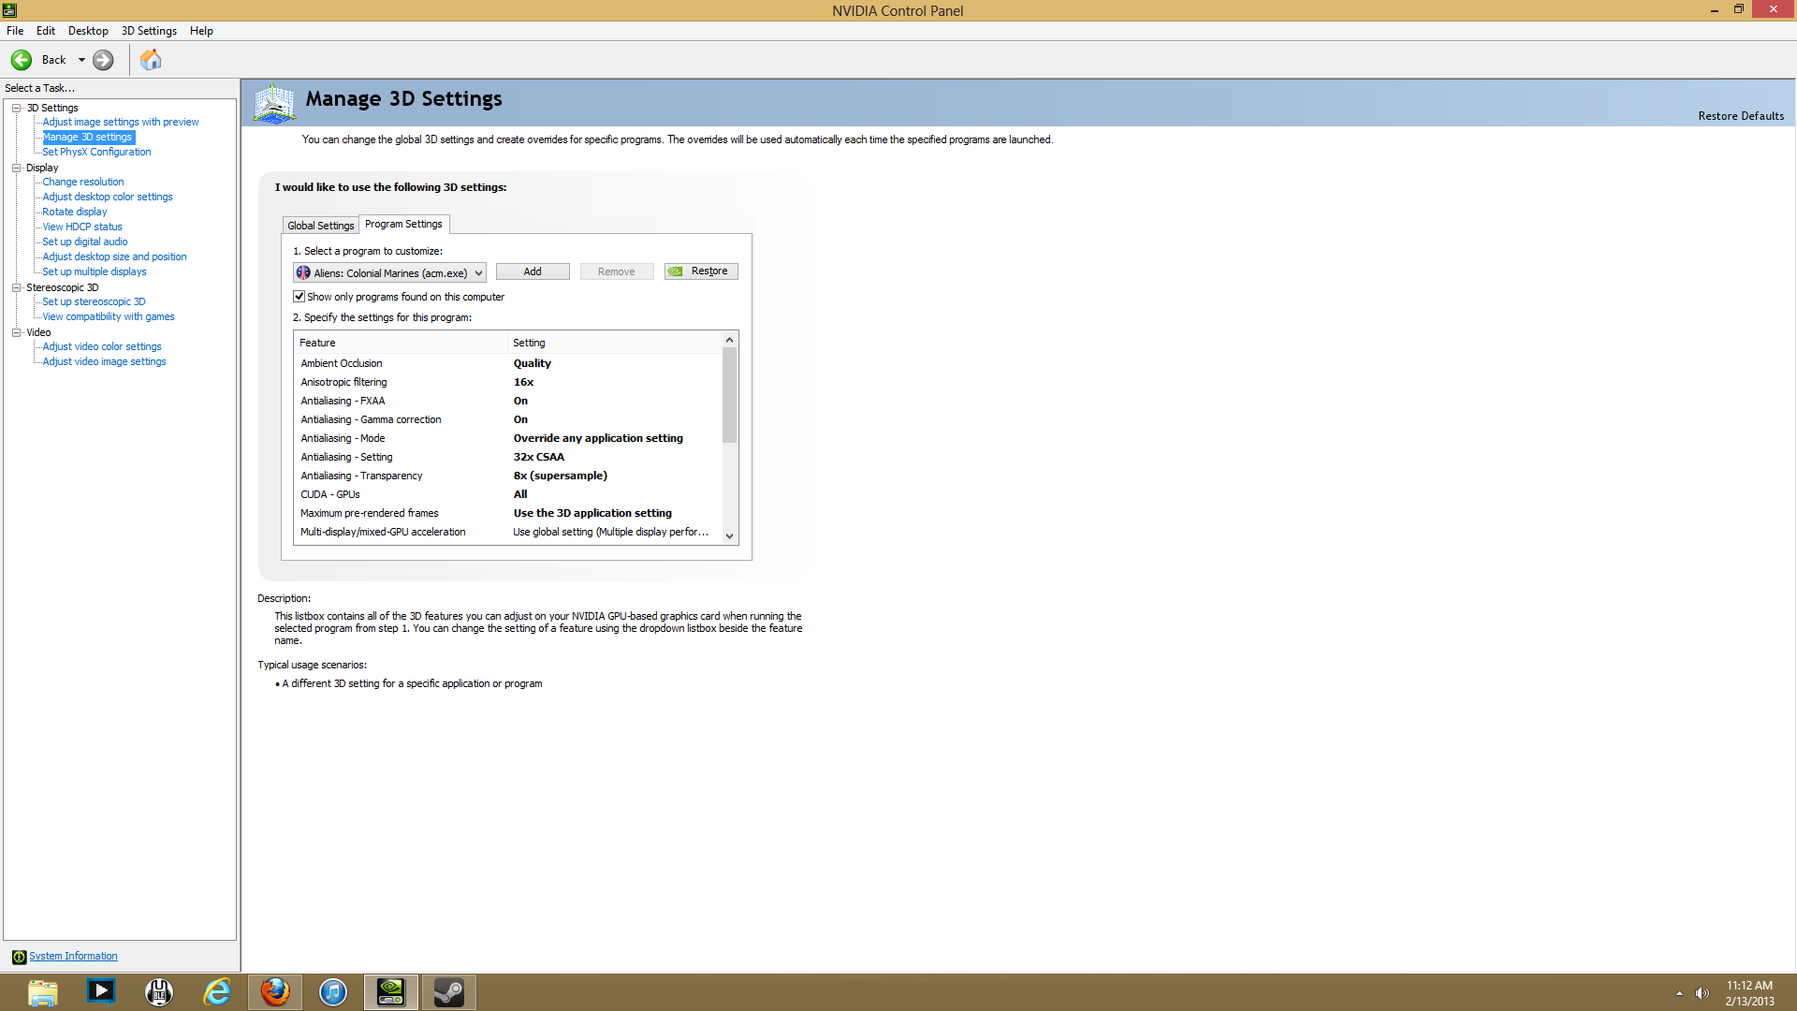1797x1011 pixels.
Task: Uncheck Show only programs found on this computer
Action: pos(299,296)
